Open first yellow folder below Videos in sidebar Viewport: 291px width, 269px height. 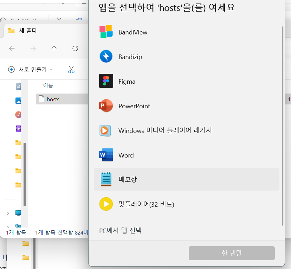click(18, 143)
